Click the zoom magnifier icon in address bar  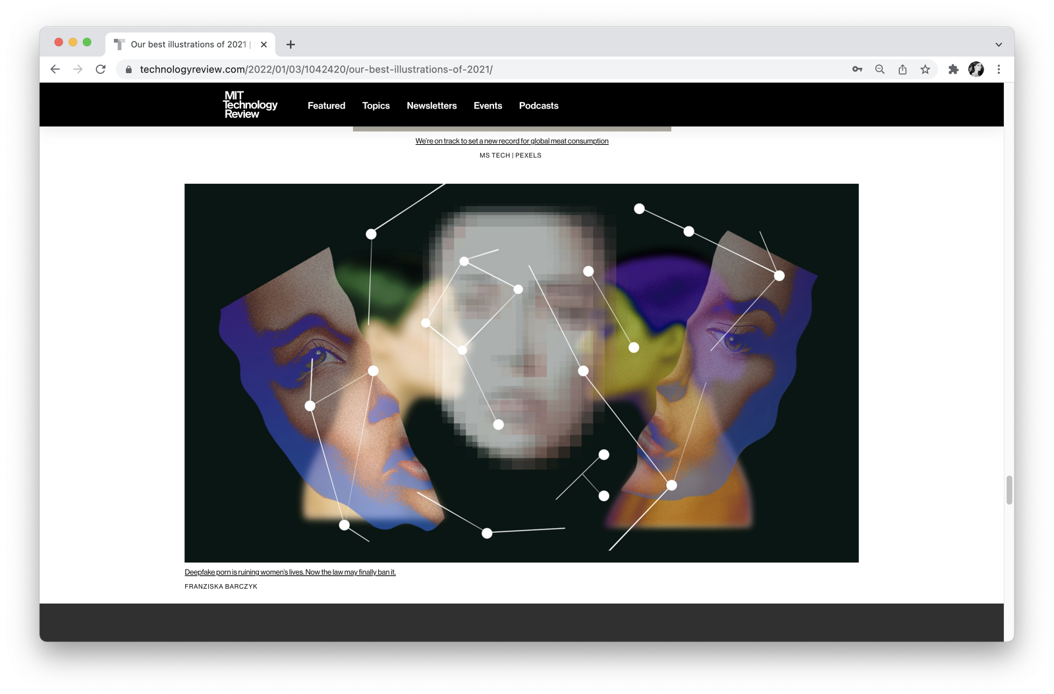tap(879, 69)
